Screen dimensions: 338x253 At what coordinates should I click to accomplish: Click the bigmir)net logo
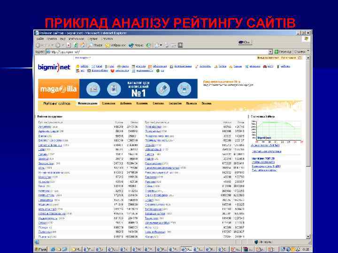[x=54, y=67]
